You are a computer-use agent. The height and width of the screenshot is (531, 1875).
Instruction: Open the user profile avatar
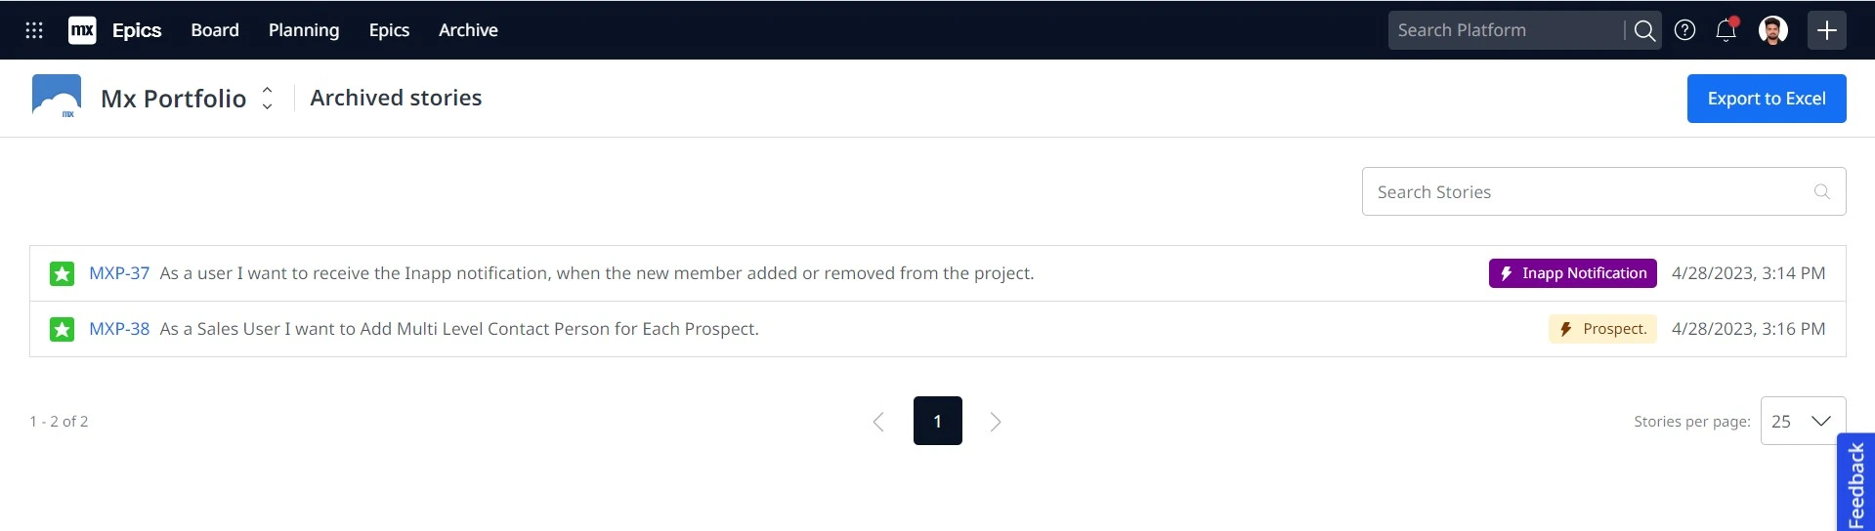click(1772, 30)
